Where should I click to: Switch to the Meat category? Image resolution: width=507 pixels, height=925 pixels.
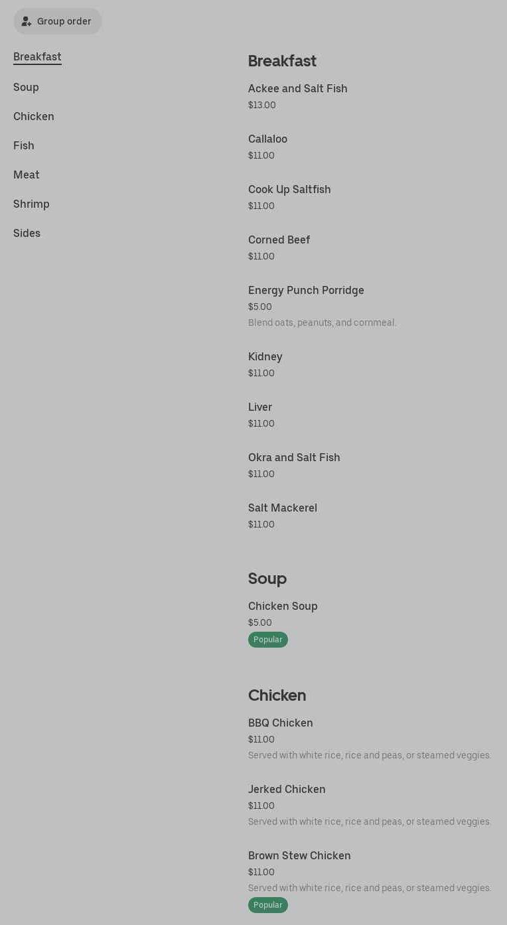tap(27, 175)
